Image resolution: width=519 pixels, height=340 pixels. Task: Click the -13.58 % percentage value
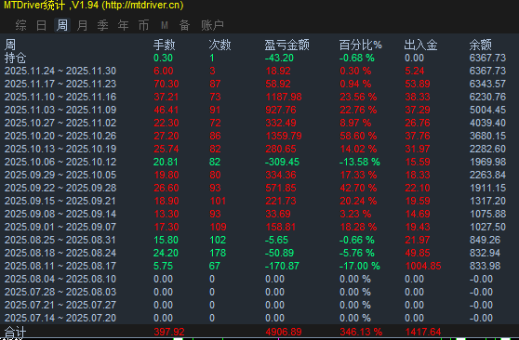(360, 162)
